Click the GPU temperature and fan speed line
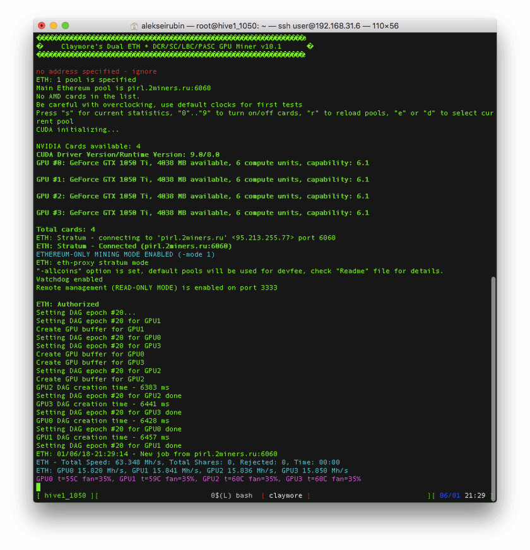The height and width of the screenshot is (550, 530). (x=198, y=479)
